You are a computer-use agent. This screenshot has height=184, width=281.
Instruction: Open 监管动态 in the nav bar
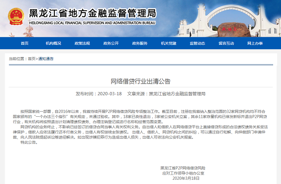tap(198, 43)
